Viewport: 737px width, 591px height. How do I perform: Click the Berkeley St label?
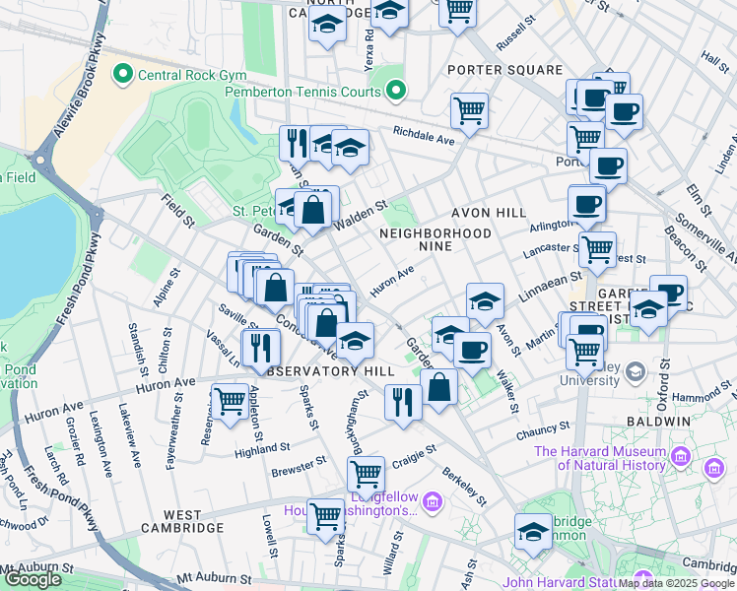[464, 488]
